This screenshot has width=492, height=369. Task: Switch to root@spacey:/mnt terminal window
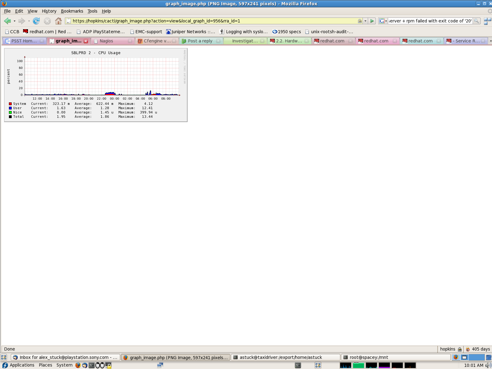(x=395, y=357)
